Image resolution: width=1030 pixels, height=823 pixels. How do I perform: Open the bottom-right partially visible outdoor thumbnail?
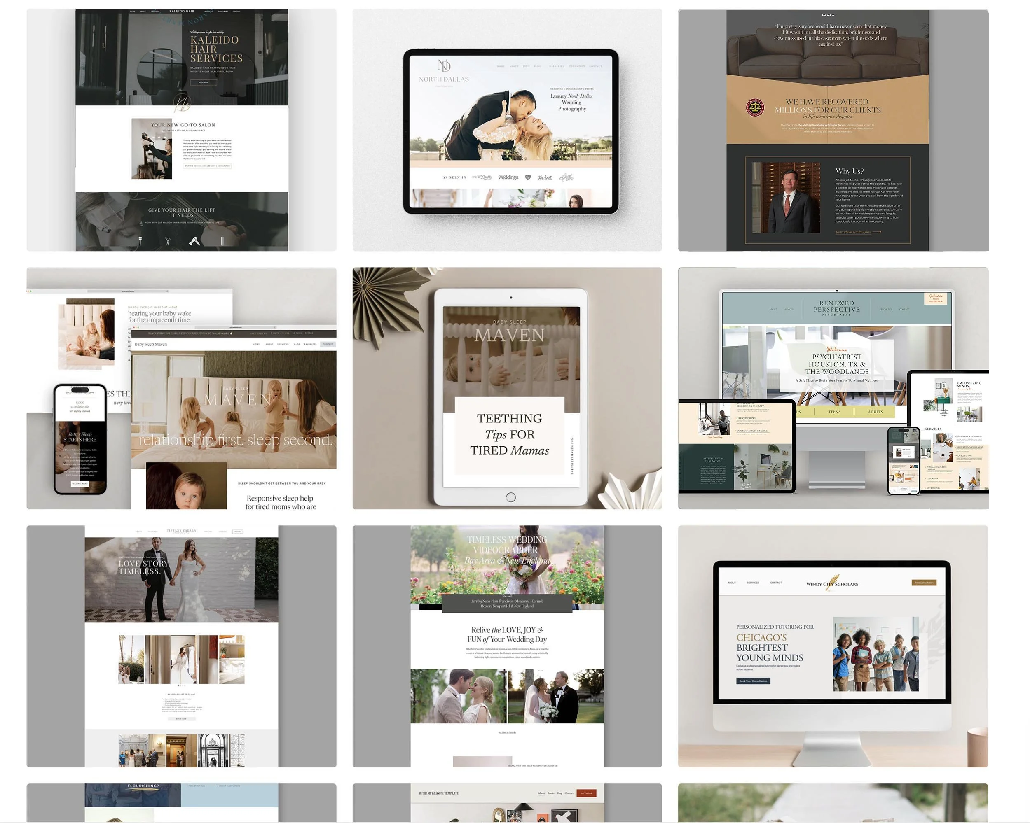[833, 803]
